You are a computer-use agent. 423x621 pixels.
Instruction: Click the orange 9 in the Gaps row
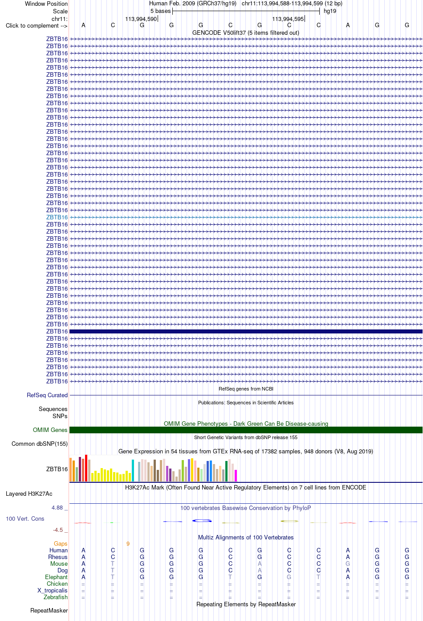pos(128,543)
